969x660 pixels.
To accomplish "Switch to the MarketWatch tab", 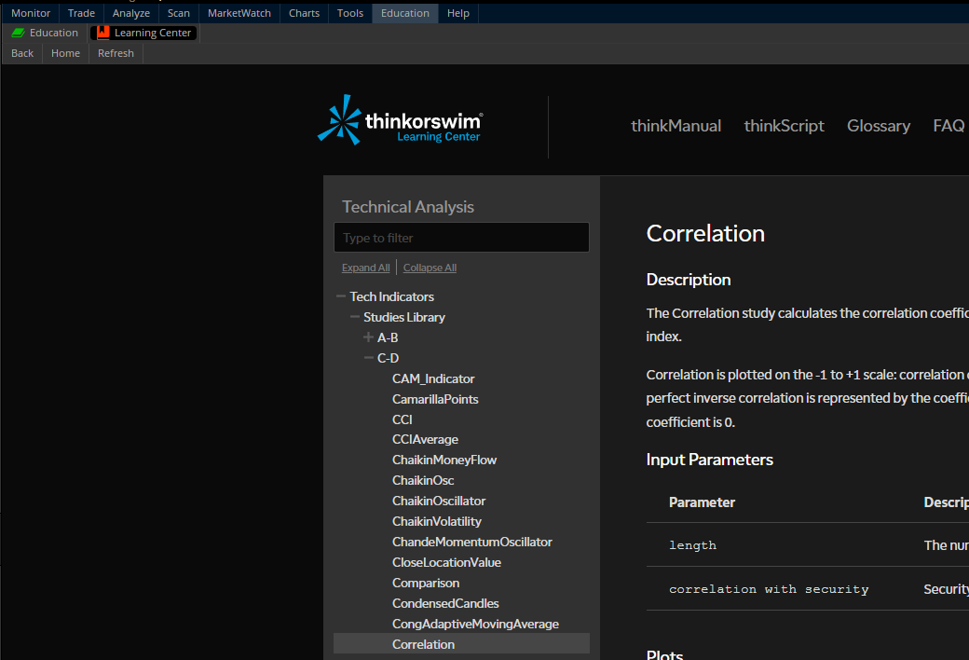I will (x=239, y=13).
